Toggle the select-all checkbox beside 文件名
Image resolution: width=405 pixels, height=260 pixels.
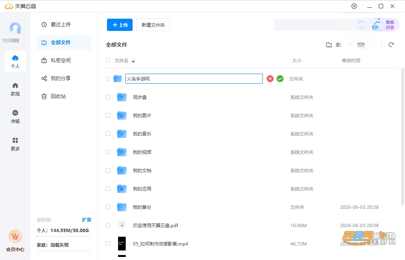(108, 60)
